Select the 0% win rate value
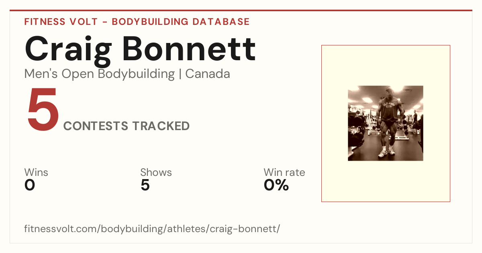The image size is (482, 253). [276, 185]
